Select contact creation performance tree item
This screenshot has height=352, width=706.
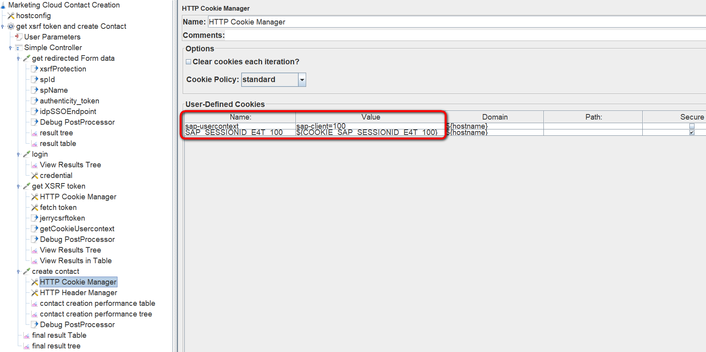point(96,314)
